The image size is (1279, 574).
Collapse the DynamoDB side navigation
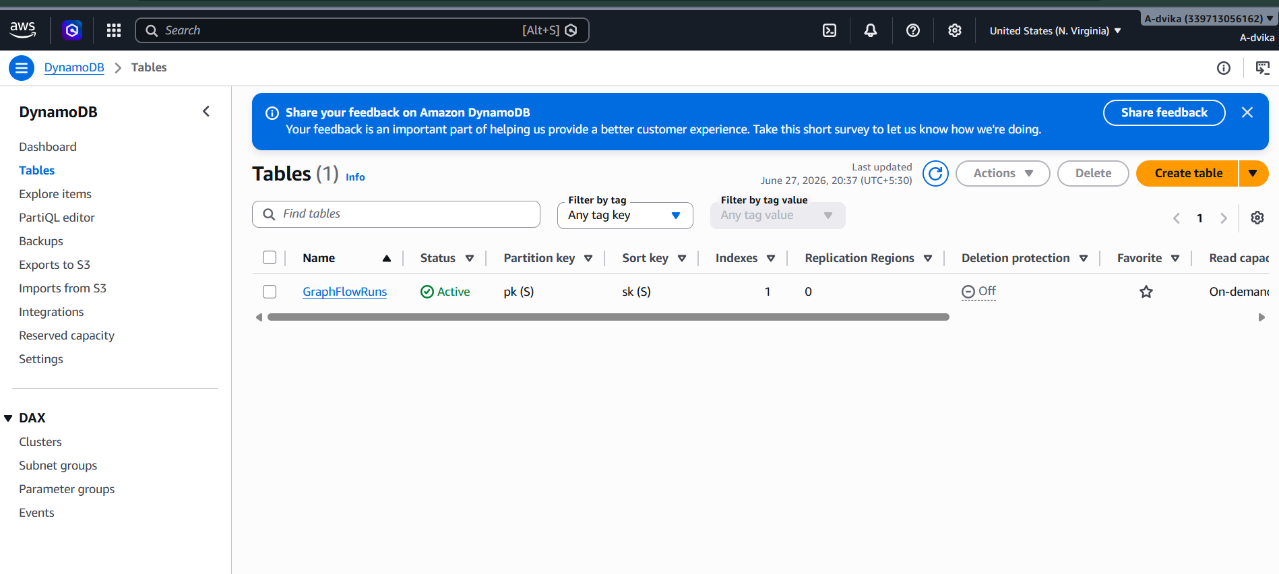tap(206, 111)
